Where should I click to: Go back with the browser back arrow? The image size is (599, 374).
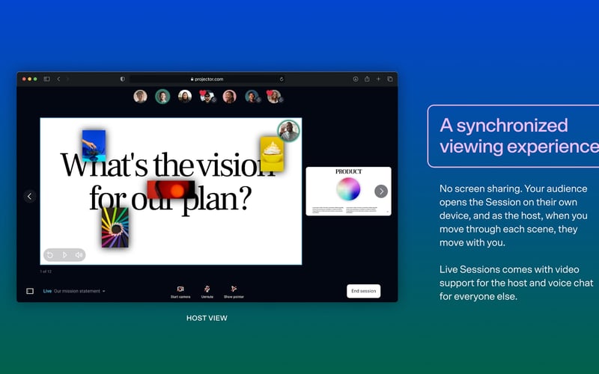point(58,79)
